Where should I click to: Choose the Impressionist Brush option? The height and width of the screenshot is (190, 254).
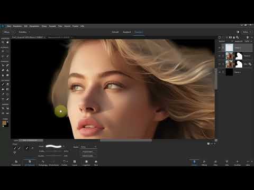19,148
